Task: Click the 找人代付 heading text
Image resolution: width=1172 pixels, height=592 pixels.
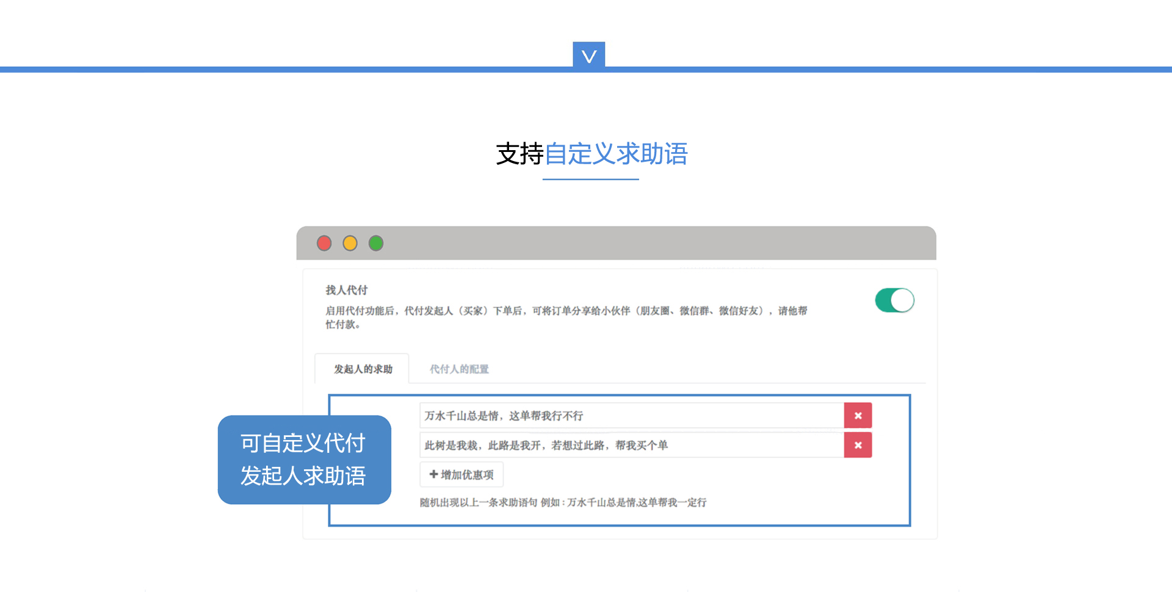Action: 346,290
